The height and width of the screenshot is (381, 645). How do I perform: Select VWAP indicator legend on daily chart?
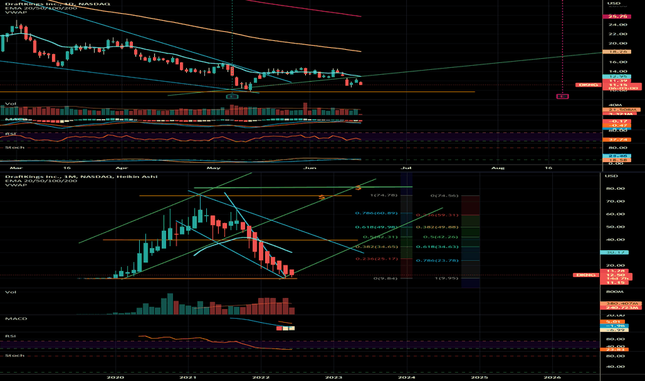[x=16, y=12]
